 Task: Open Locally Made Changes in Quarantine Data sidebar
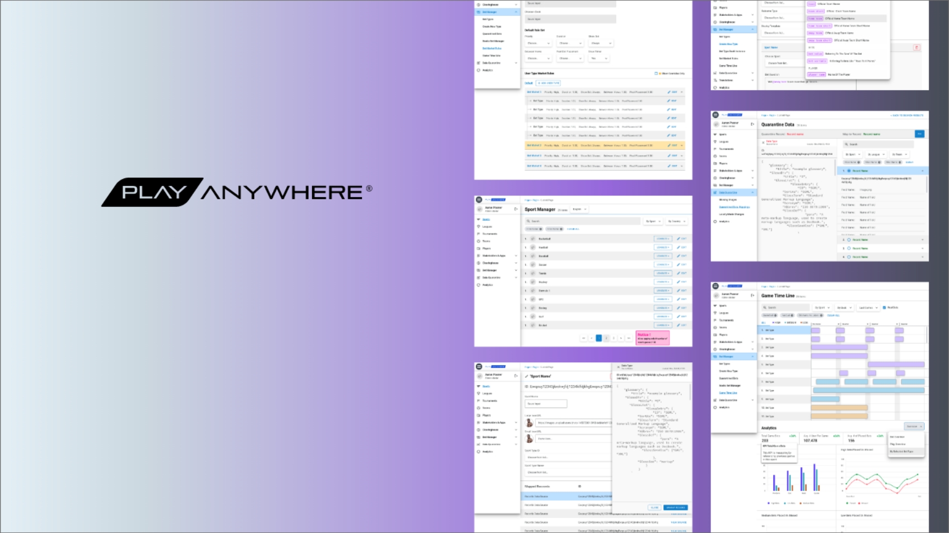[x=732, y=214]
